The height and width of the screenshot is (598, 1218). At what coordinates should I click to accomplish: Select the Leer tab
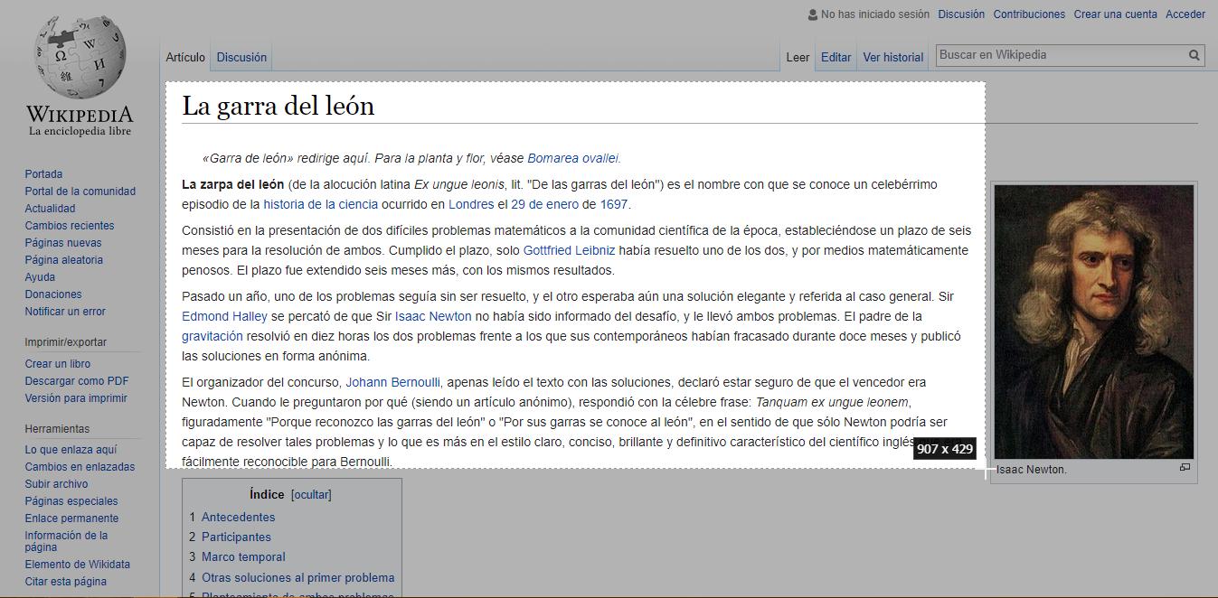[x=798, y=57]
